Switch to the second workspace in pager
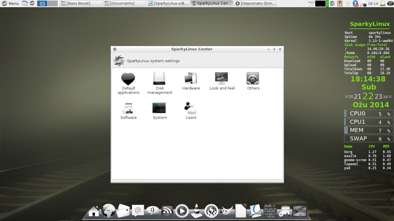This screenshot has height=221, width=394. click(52, 3)
